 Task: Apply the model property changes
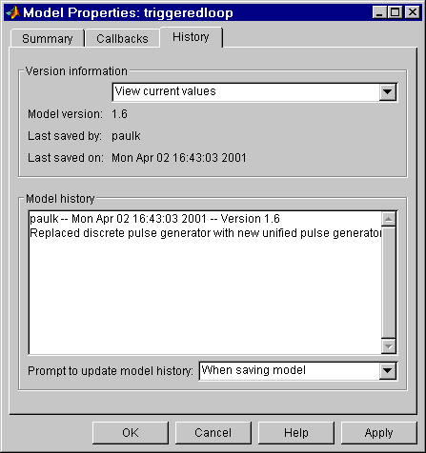point(379,433)
